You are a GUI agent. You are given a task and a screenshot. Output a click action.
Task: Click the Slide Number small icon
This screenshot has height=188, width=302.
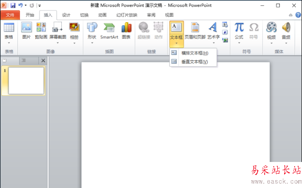click(225, 32)
